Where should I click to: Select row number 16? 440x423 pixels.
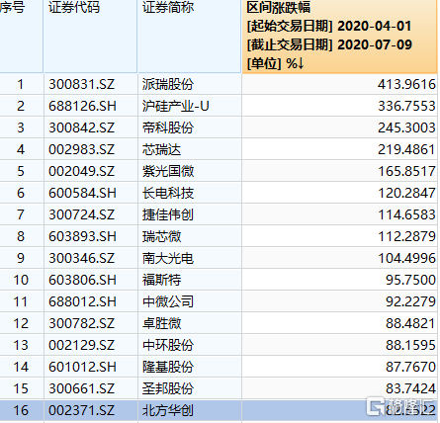point(21,410)
